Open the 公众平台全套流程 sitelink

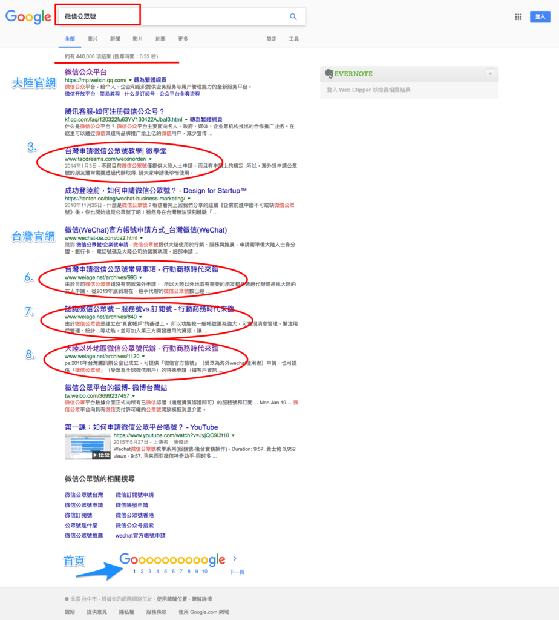(x=180, y=94)
